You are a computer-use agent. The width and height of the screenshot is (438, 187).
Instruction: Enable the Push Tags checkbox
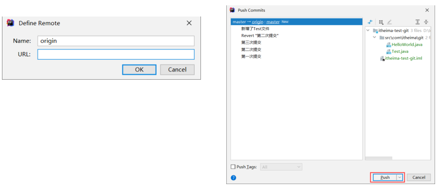tap(233, 167)
